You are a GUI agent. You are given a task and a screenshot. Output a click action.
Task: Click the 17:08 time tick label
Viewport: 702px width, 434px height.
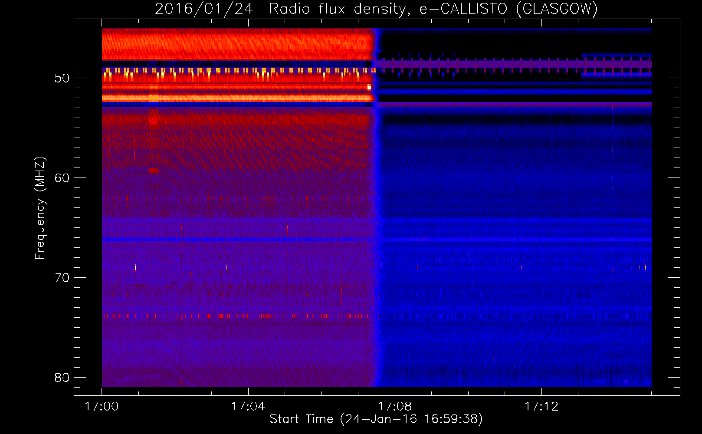coord(395,406)
